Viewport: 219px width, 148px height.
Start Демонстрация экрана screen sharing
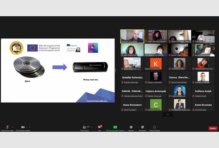[x=115, y=128]
